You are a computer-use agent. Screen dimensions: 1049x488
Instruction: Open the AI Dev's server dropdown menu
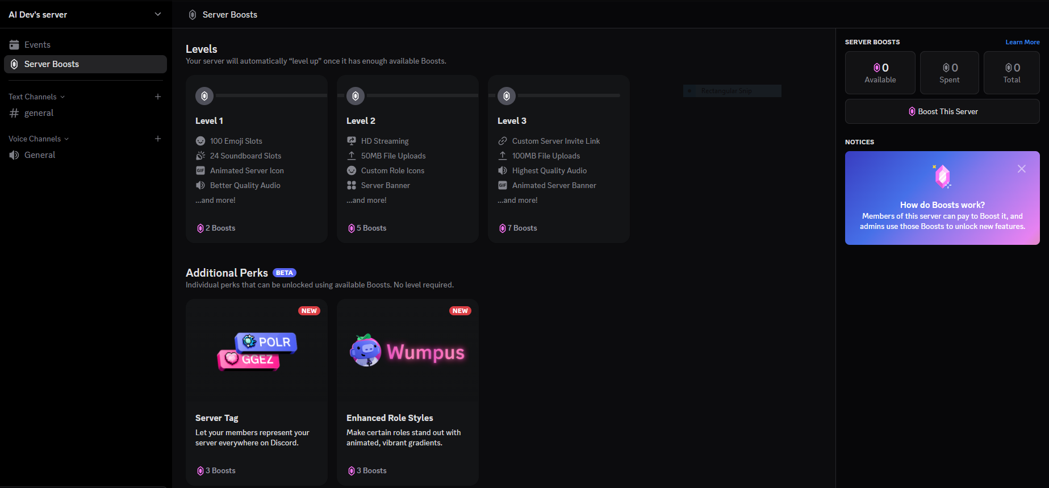point(85,14)
